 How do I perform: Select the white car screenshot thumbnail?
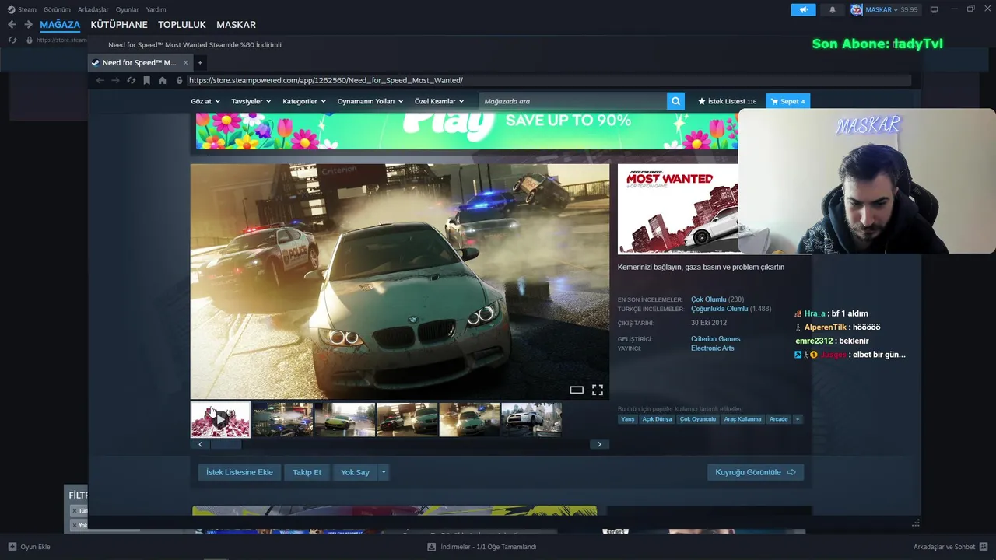tap(531, 419)
